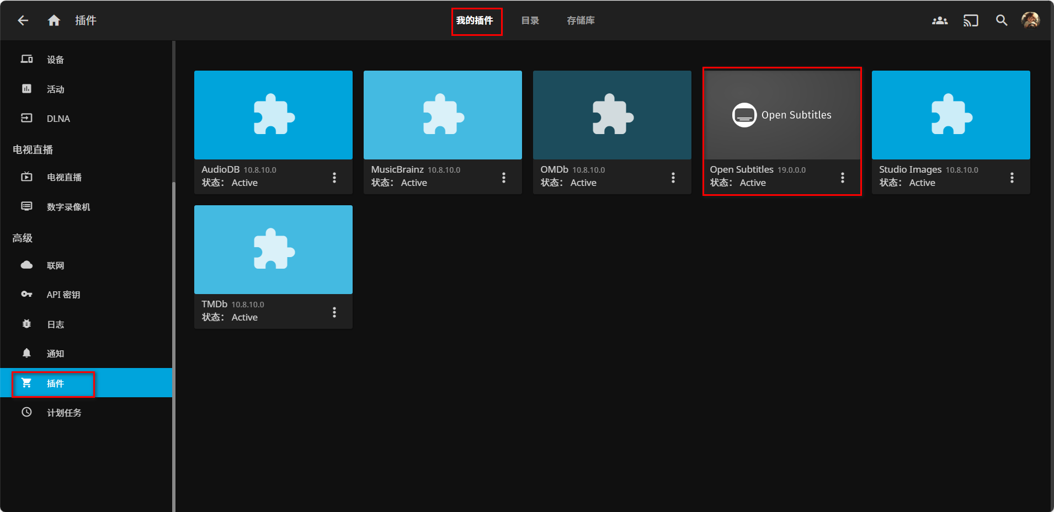This screenshot has height=512, width=1054.
Task: Open the 通知 notifications sidebar item
Action: click(x=55, y=354)
